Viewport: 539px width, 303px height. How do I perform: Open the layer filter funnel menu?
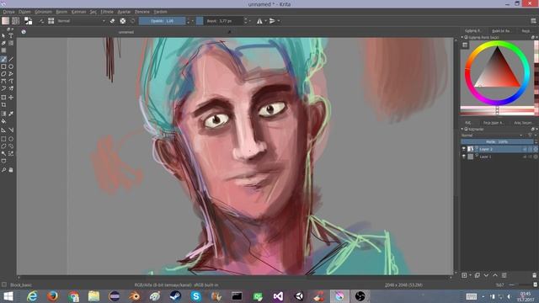tap(530, 136)
